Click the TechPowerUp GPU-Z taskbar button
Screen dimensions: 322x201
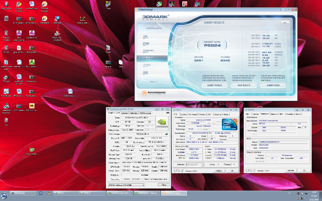tap(120, 193)
